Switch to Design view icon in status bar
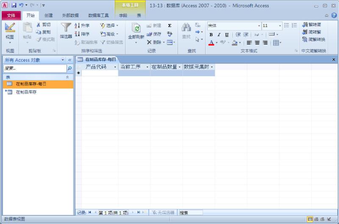This screenshot has height=224, width=339. pyautogui.click(x=329, y=219)
